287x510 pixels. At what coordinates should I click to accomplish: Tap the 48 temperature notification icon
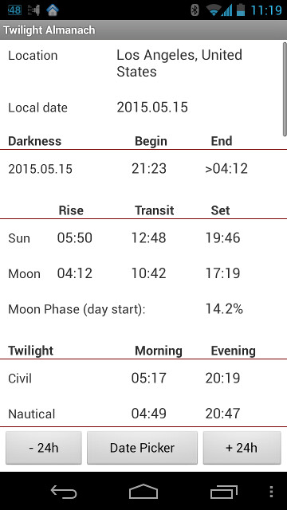pyautogui.click(x=14, y=10)
